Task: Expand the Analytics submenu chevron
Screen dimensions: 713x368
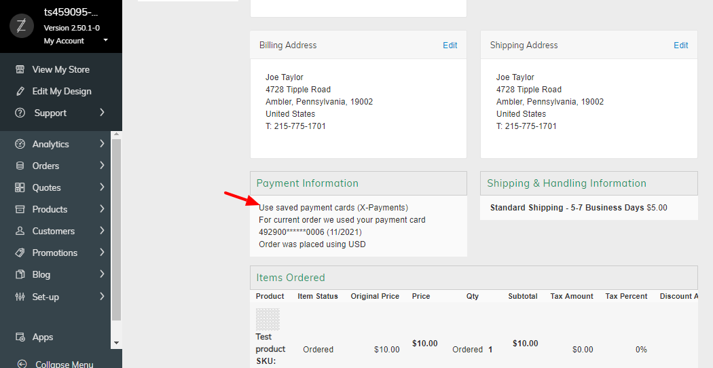Action: (x=102, y=144)
